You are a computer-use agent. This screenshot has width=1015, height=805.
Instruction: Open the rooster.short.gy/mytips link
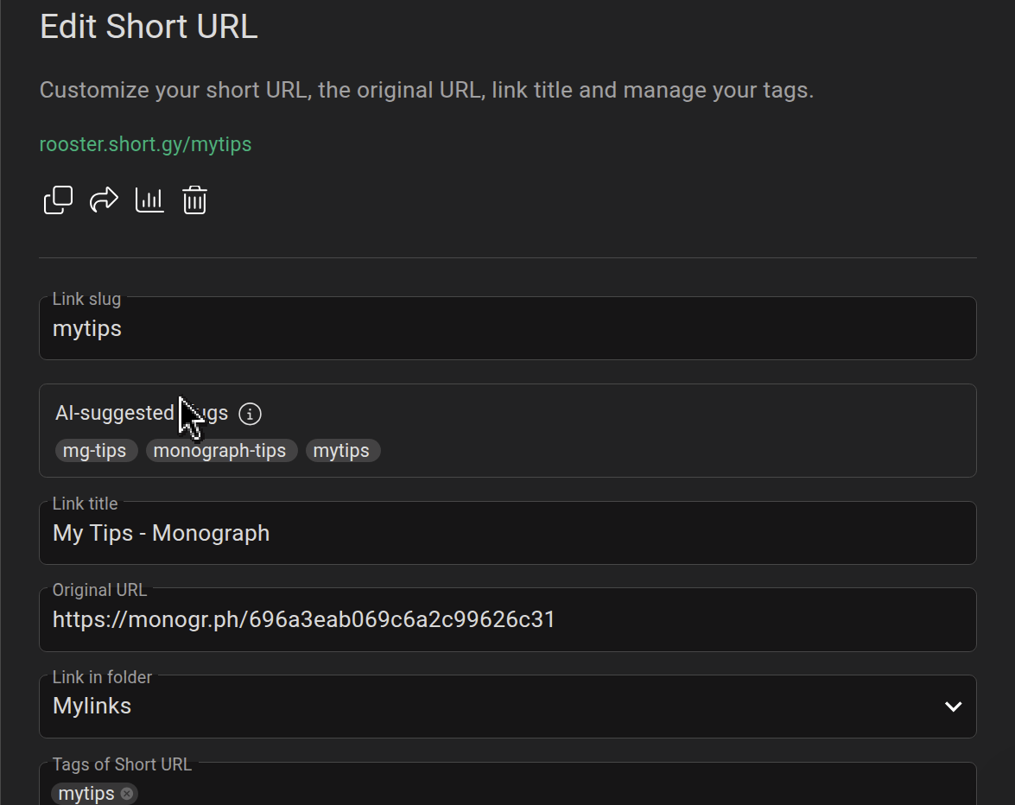tap(145, 144)
